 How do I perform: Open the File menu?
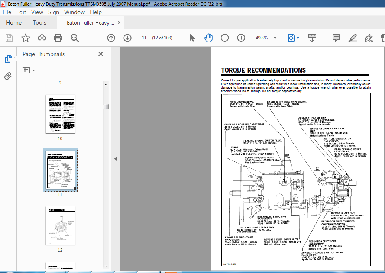(x=7, y=12)
